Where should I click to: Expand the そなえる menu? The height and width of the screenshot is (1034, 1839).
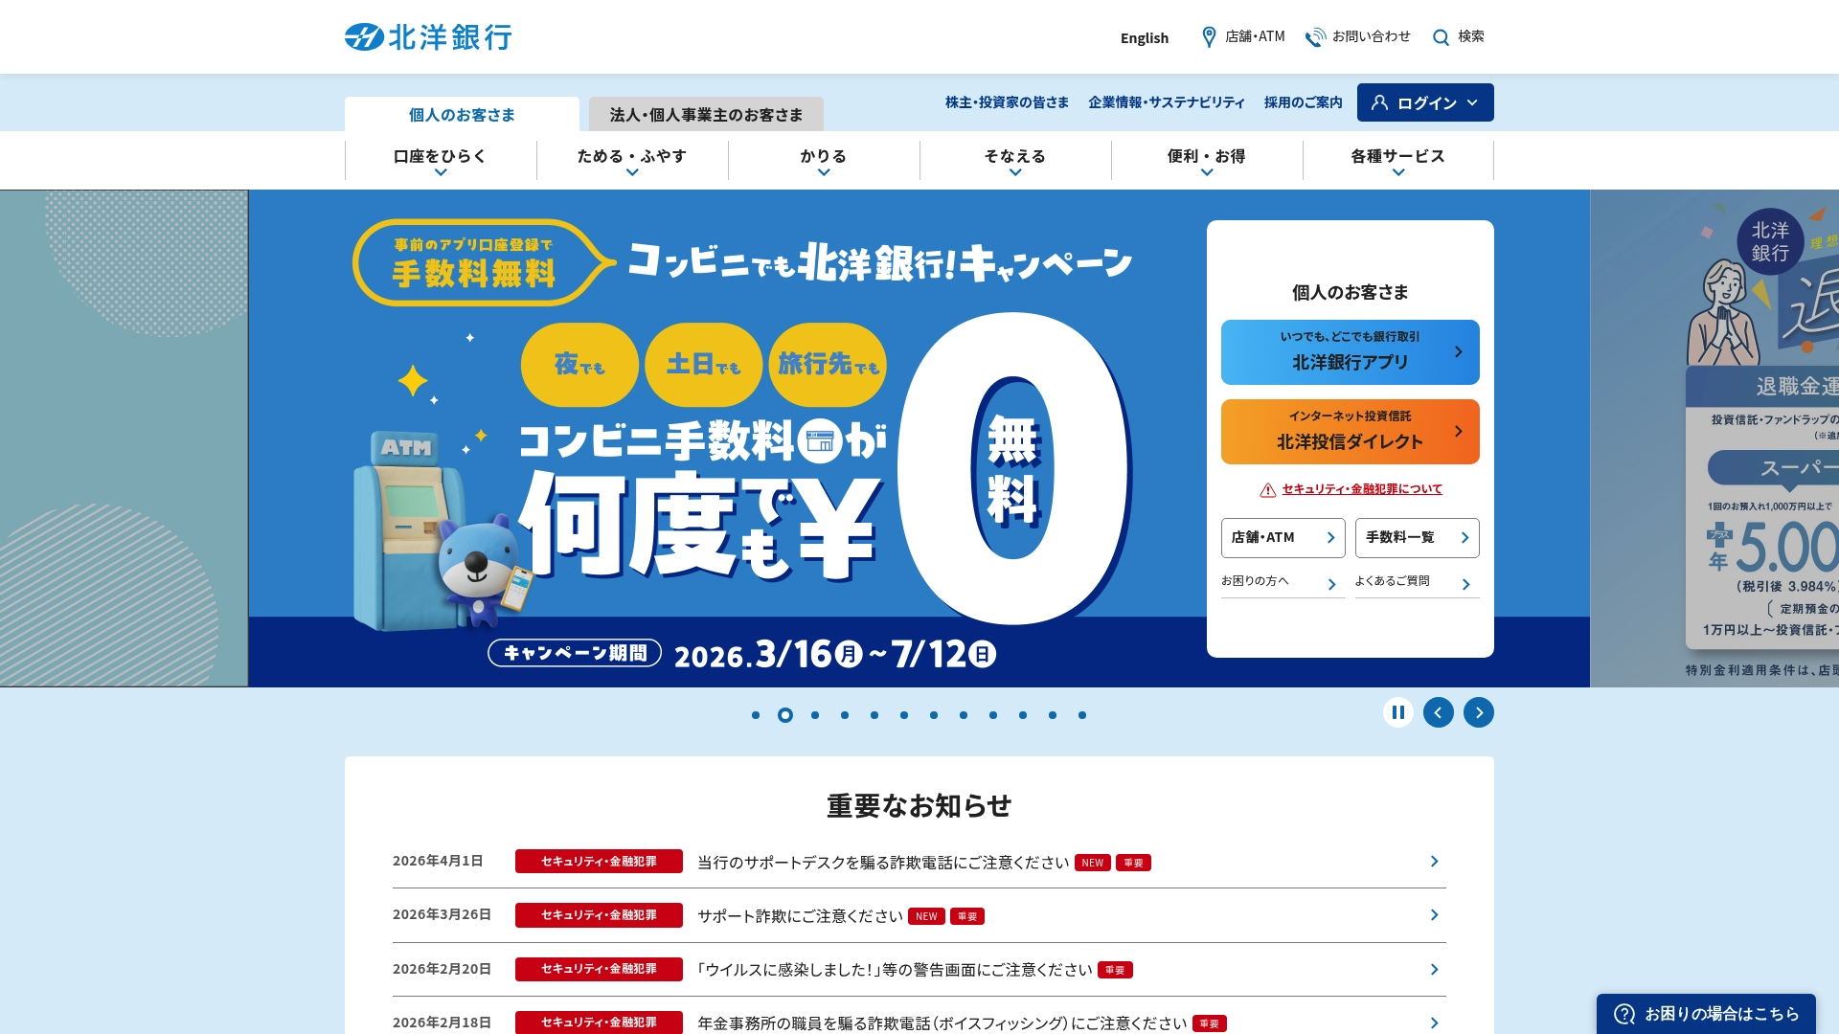coord(1015,160)
